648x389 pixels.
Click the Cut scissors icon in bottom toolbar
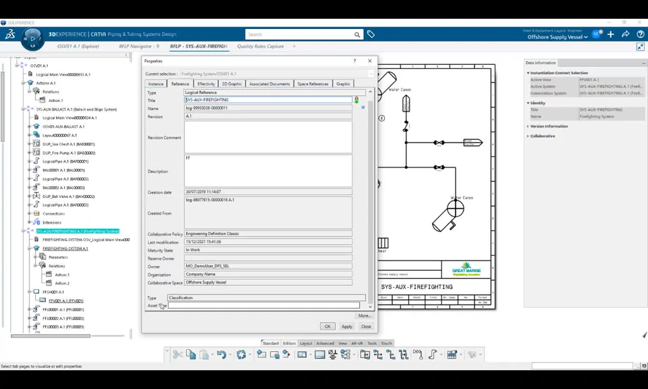tap(178, 355)
